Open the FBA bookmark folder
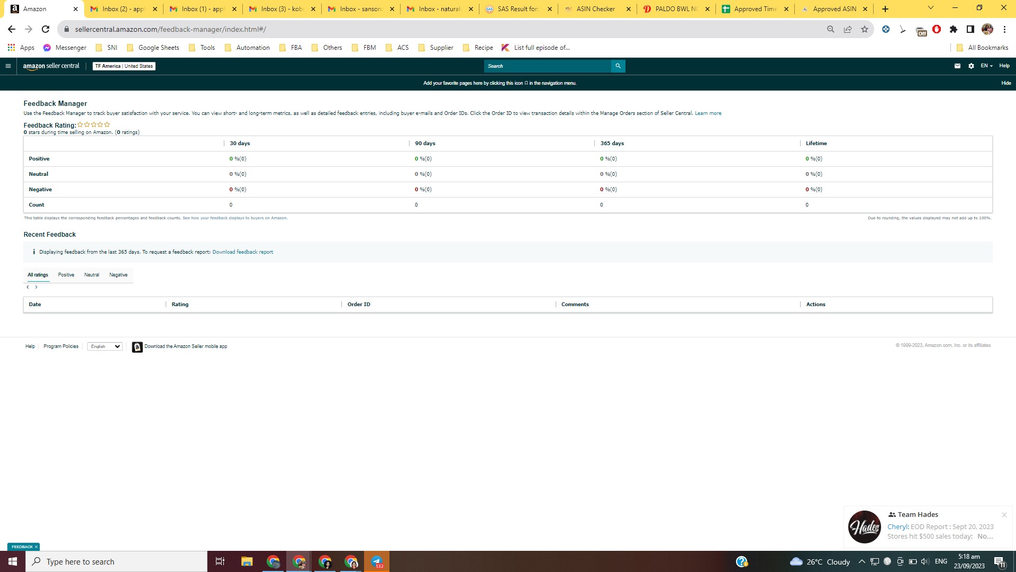 click(291, 48)
